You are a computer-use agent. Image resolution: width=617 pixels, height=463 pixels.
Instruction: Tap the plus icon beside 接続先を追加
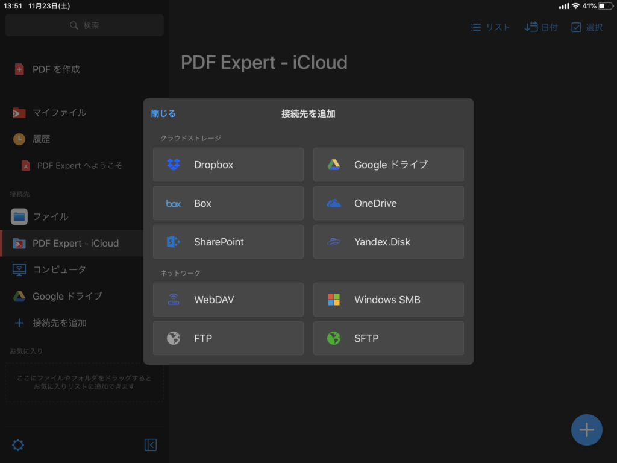pos(19,323)
